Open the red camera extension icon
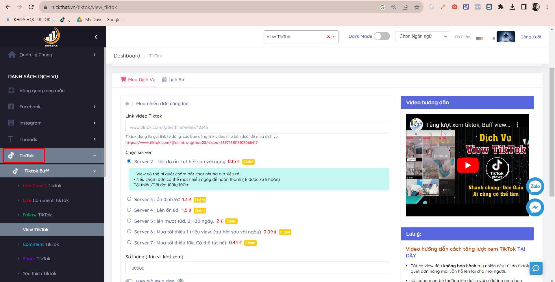Image resolution: width=555 pixels, height=282 pixels. point(454,7)
